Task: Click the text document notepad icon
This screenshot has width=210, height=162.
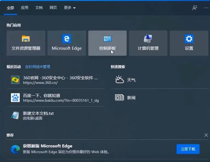Action: coord(15,115)
